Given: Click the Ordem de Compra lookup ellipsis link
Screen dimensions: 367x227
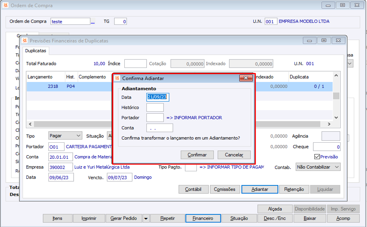Looking at the screenshot, I should [93, 22].
